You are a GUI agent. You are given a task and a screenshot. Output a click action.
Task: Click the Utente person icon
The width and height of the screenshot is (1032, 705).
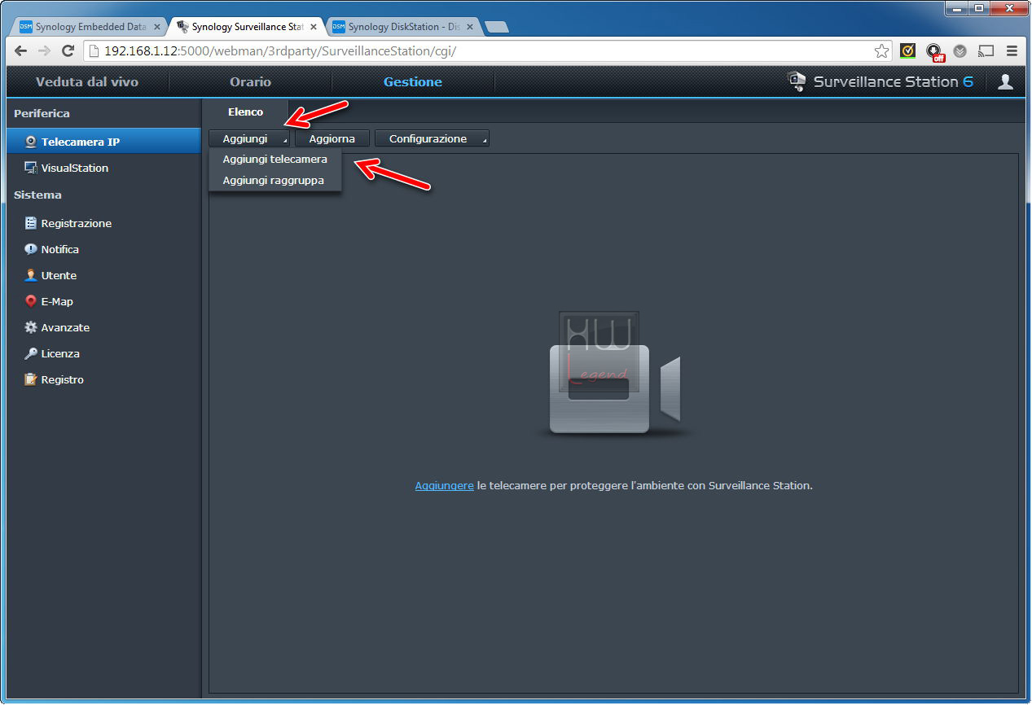tap(31, 275)
